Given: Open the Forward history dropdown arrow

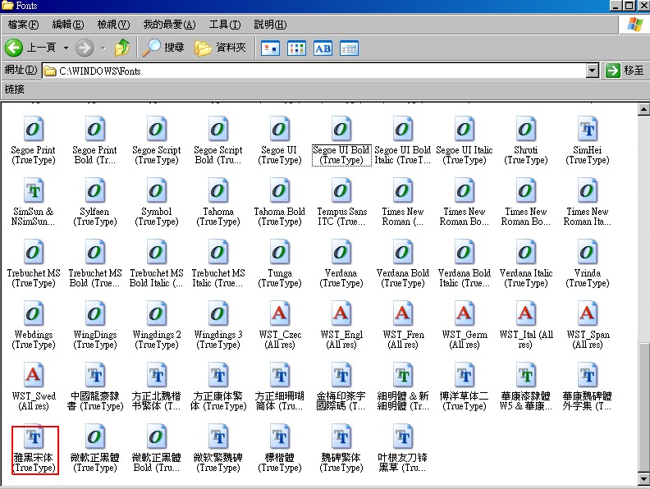Looking at the screenshot, I should click(103, 48).
